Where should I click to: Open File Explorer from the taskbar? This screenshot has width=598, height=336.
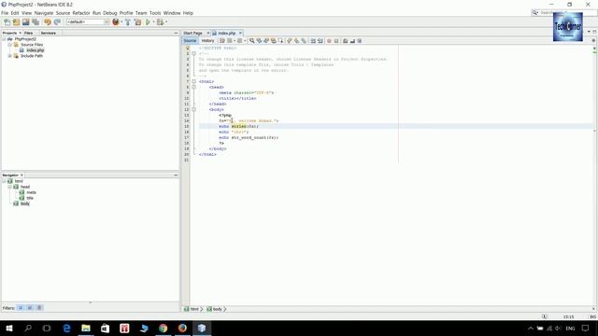[86, 328]
